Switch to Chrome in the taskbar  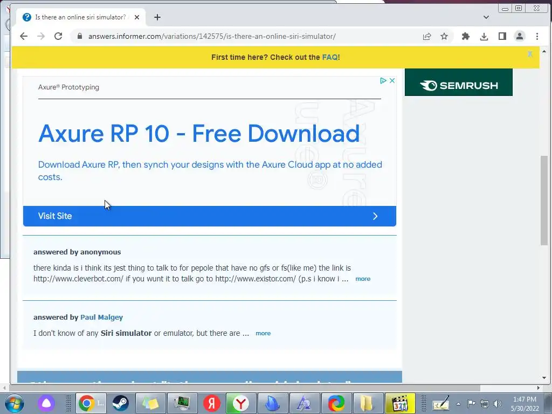(x=92, y=403)
